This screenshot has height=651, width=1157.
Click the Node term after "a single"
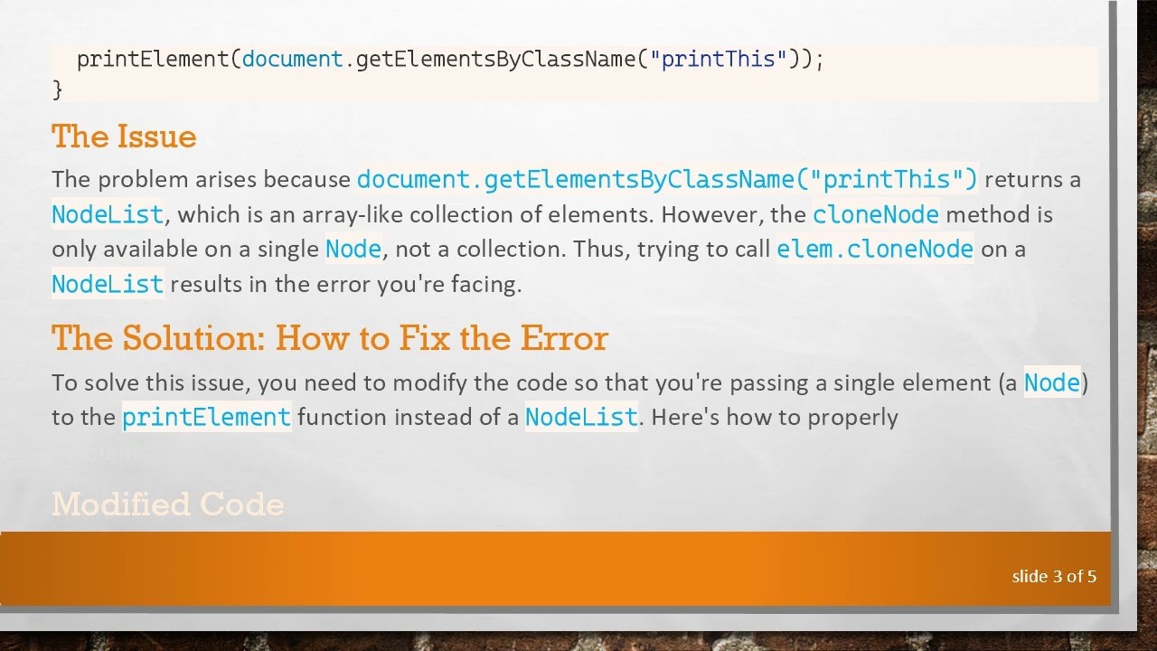pyautogui.click(x=353, y=249)
